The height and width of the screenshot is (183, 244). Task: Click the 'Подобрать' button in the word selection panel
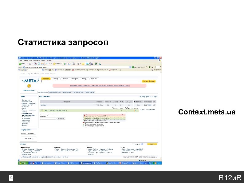(28, 138)
